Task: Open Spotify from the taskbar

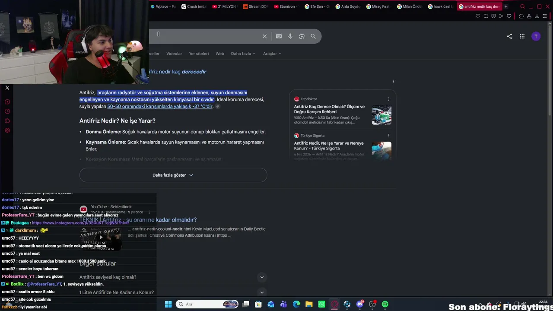Action: coord(385,304)
